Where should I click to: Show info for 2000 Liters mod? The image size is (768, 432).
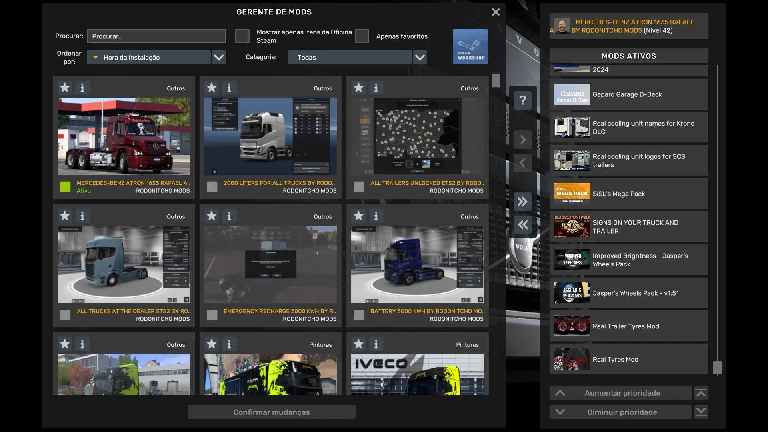[x=229, y=88]
